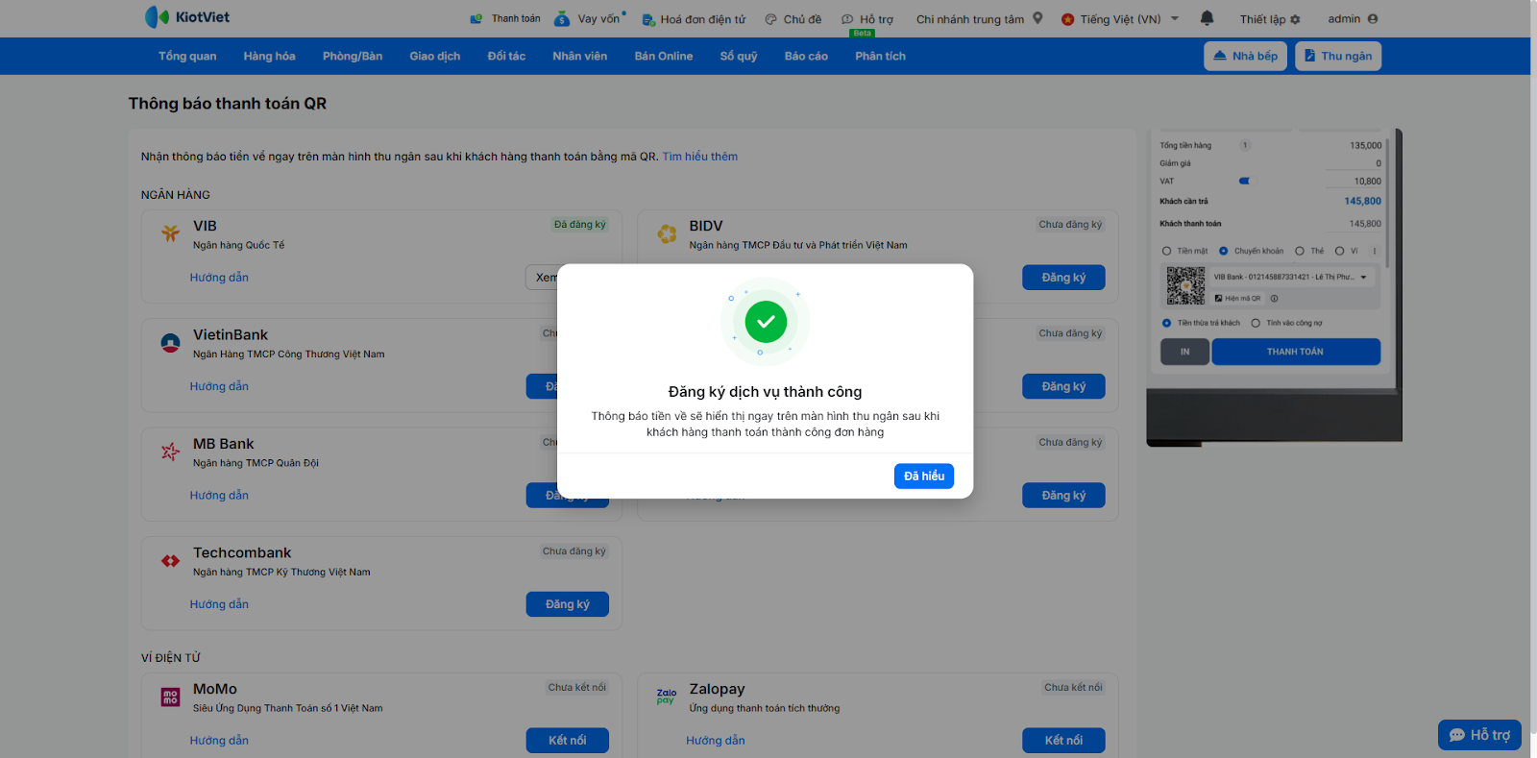Viewport: 1537px width, 758px height.
Task: Open the Chi nhánh trung tâm branch selector
Action: (x=979, y=19)
